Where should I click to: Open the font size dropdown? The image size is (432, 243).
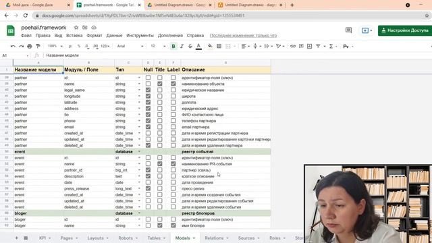point(158,47)
